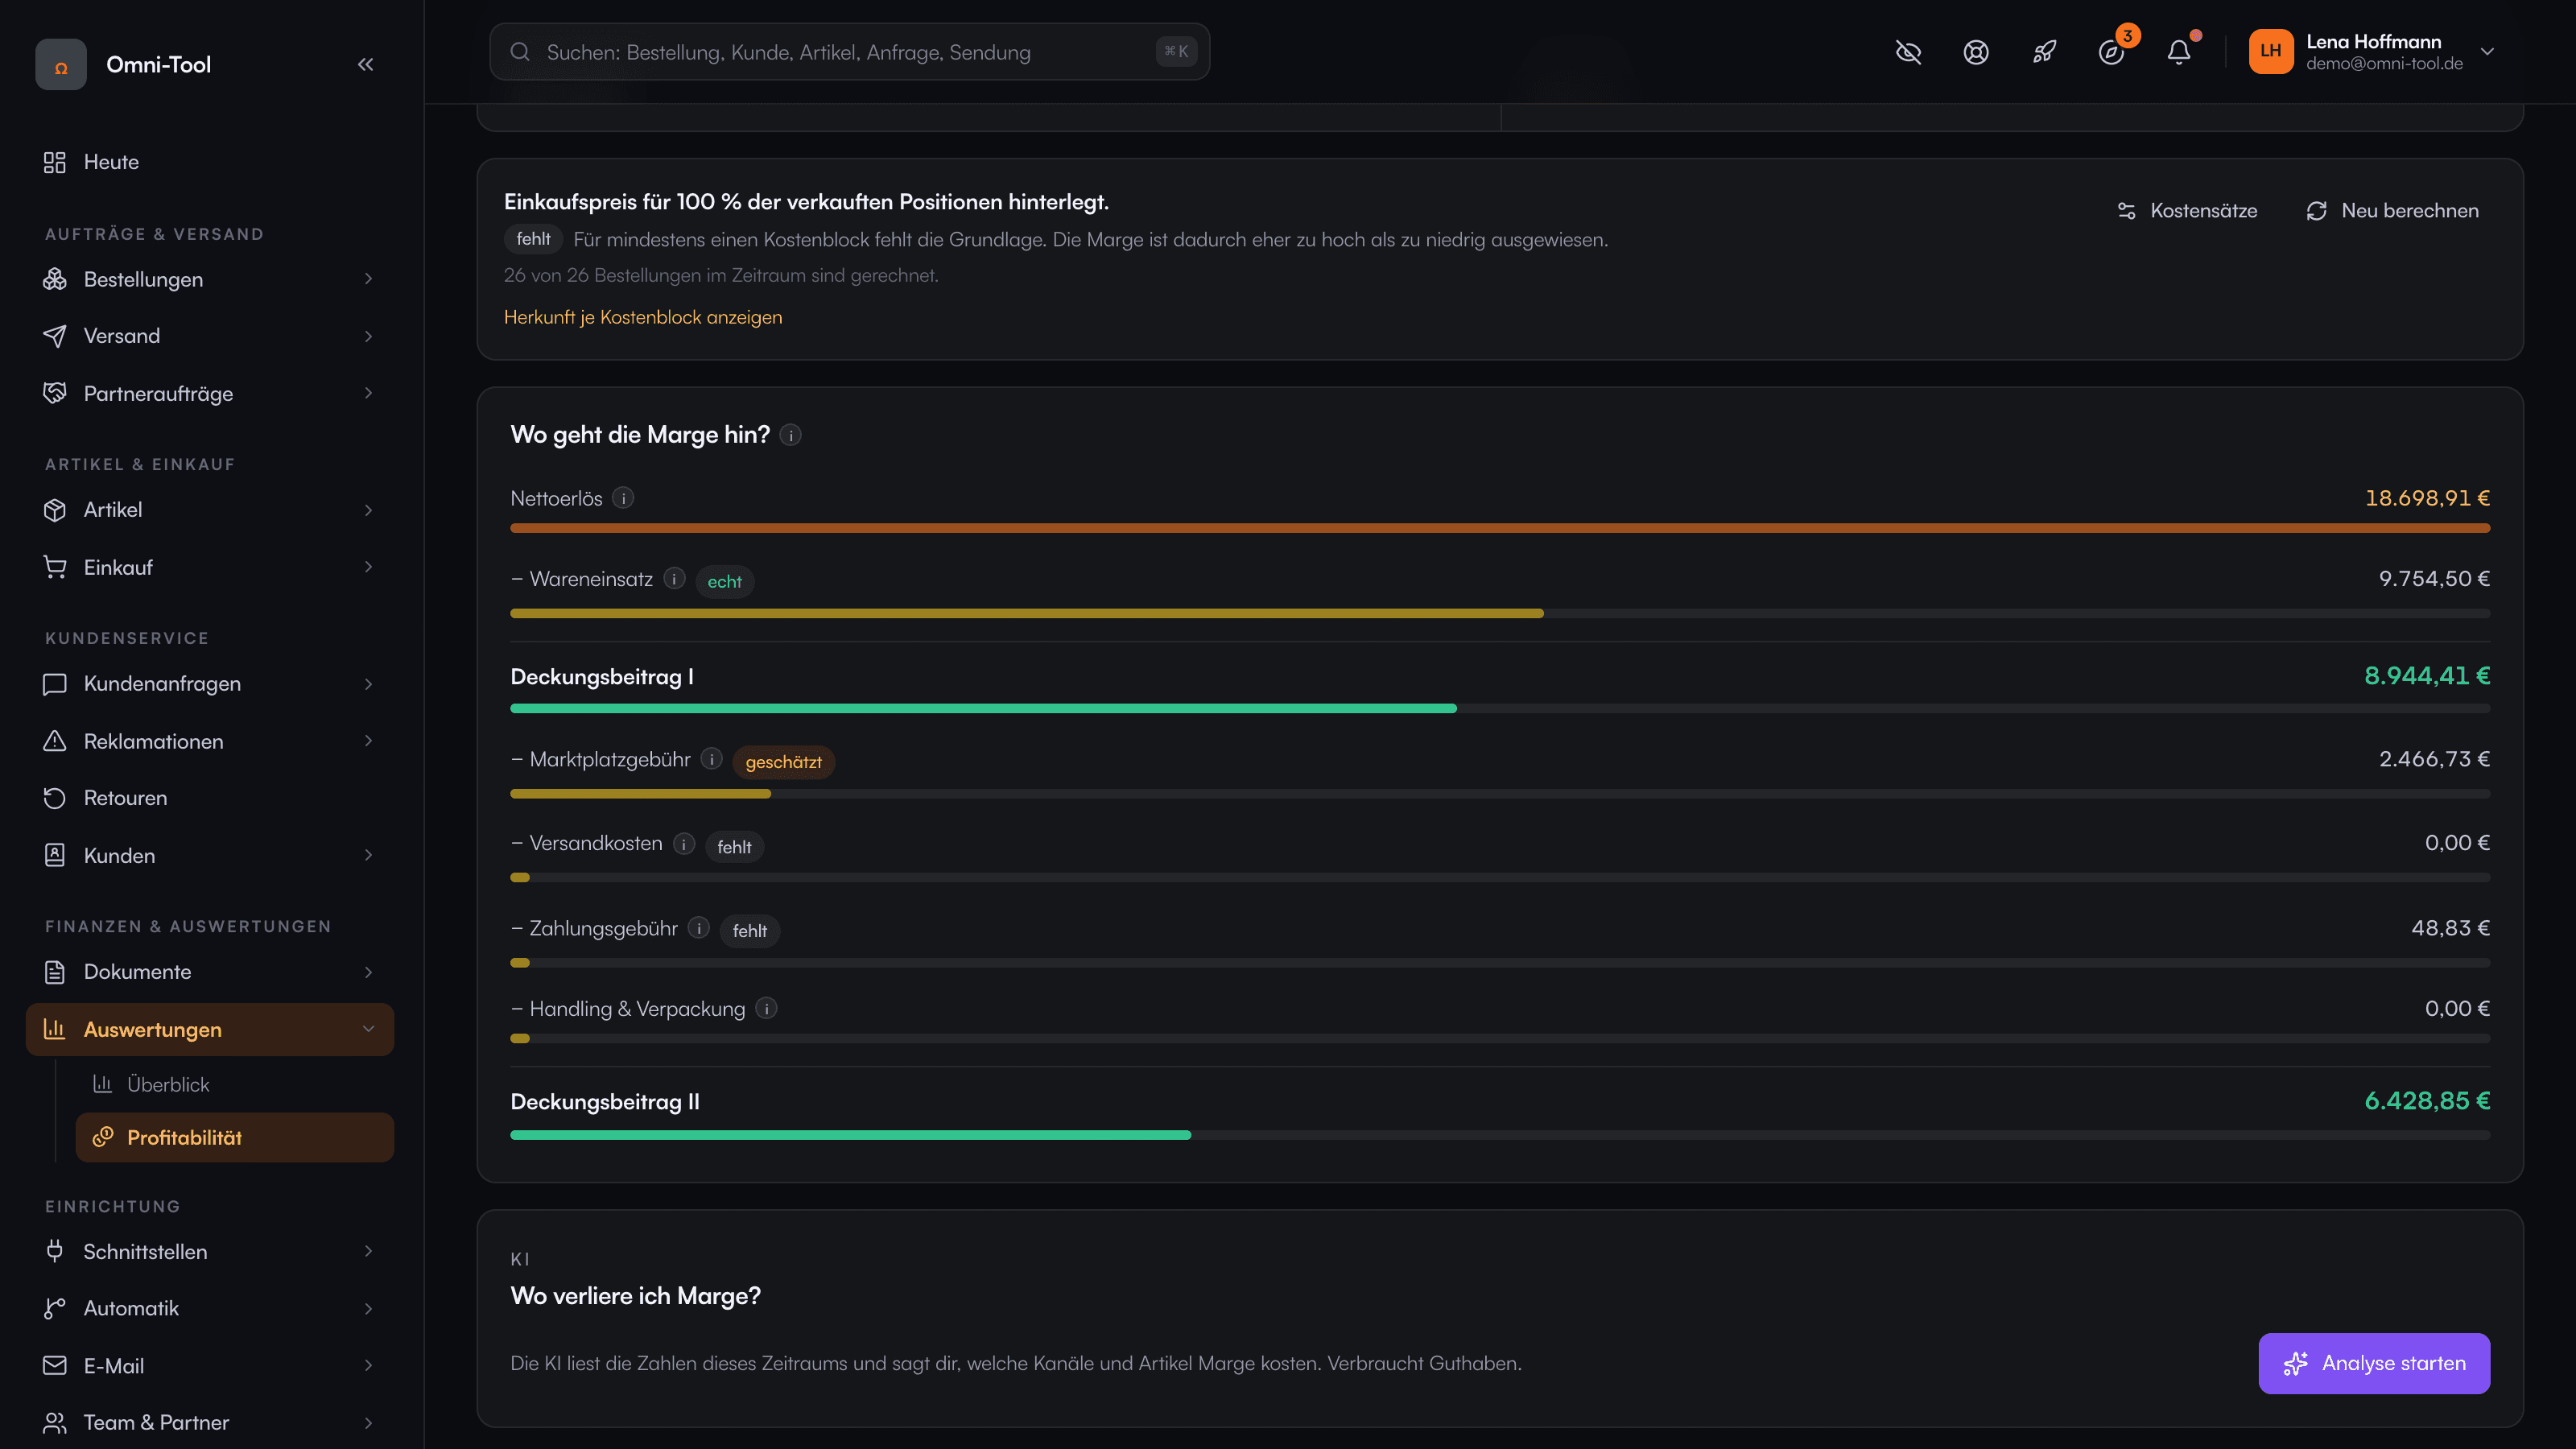The width and height of the screenshot is (2576, 1449).
Task: Open Retouren in the sidebar
Action: coord(210,798)
